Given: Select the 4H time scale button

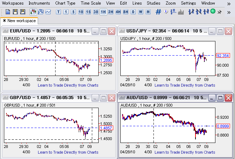Looking at the screenshot, I should pyautogui.click(x=118, y=12).
